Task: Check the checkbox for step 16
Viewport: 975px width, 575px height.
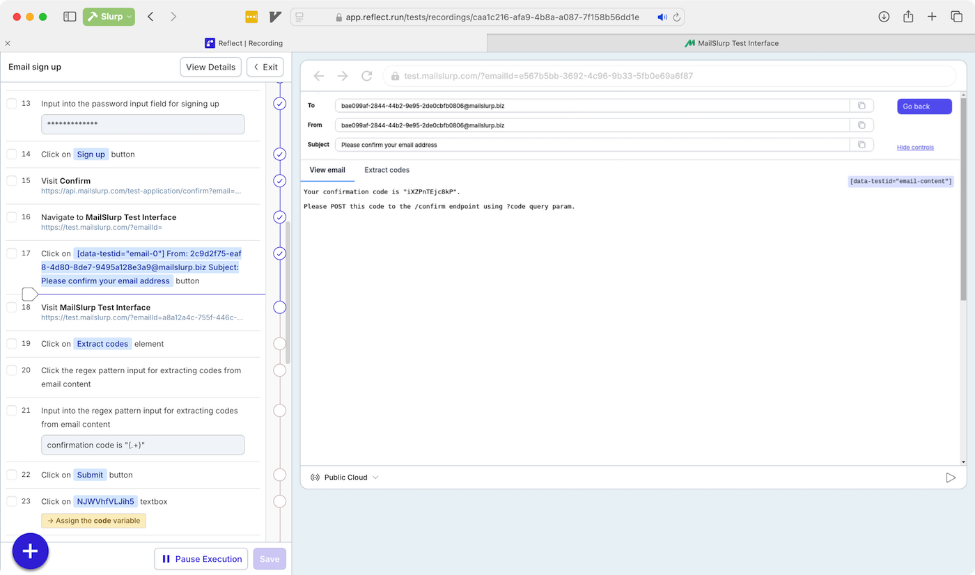Action: pos(12,216)
